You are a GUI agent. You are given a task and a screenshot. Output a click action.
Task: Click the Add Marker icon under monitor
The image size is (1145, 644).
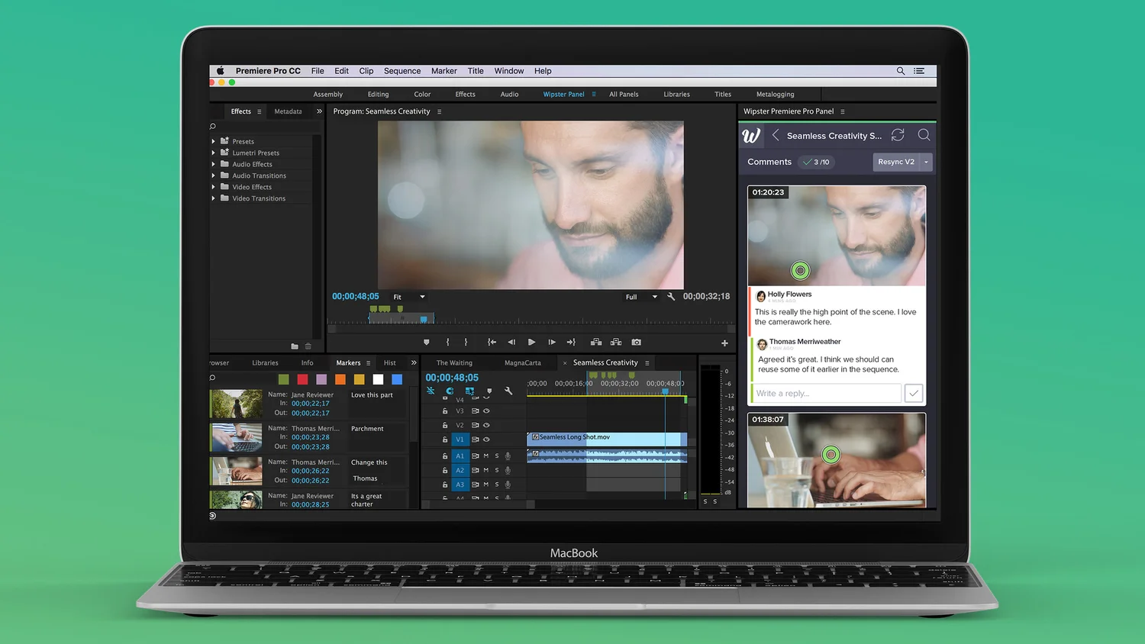pyautogui.click(x=426, y=343)
